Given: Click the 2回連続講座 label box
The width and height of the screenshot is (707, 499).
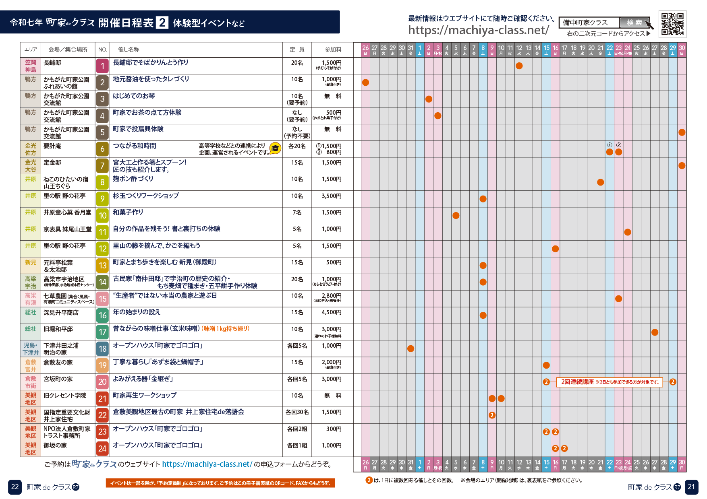Looking at the screenshot, I should (x=610, y=382).
